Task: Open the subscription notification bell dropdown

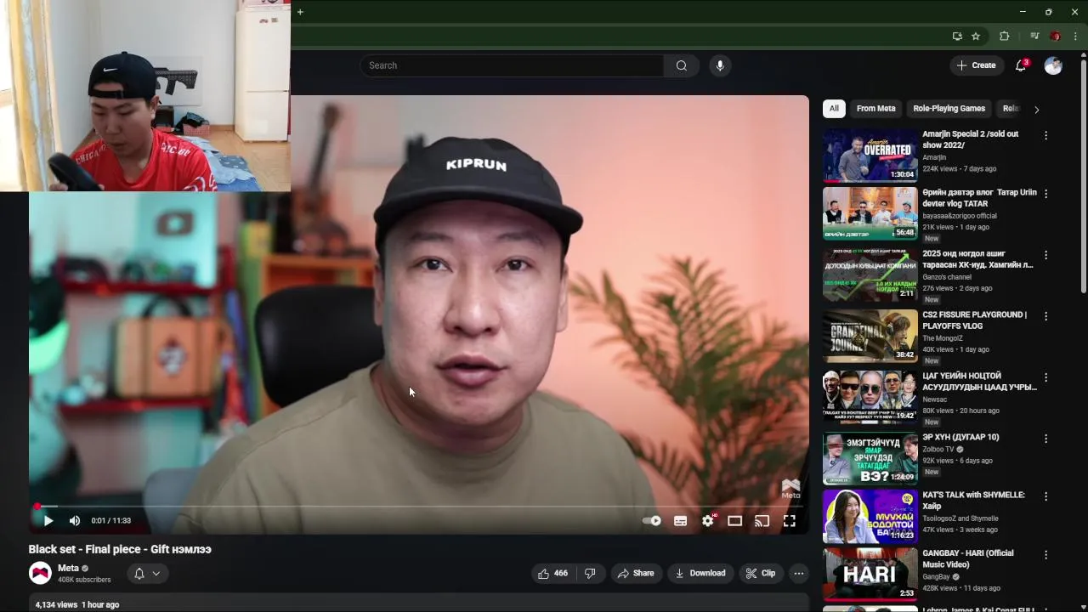Action: pos(146,574)
